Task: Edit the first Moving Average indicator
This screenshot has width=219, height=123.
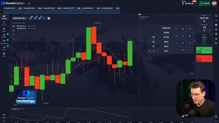Action: [32, 26]
